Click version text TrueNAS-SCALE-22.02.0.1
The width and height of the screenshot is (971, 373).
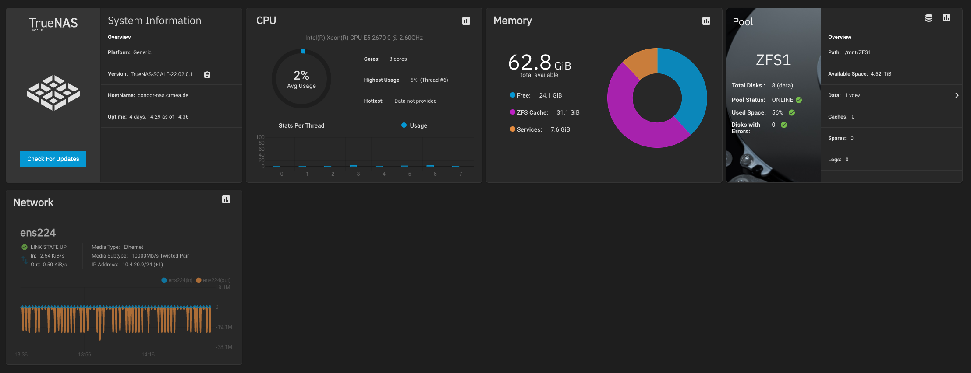[x=162, y=74]
